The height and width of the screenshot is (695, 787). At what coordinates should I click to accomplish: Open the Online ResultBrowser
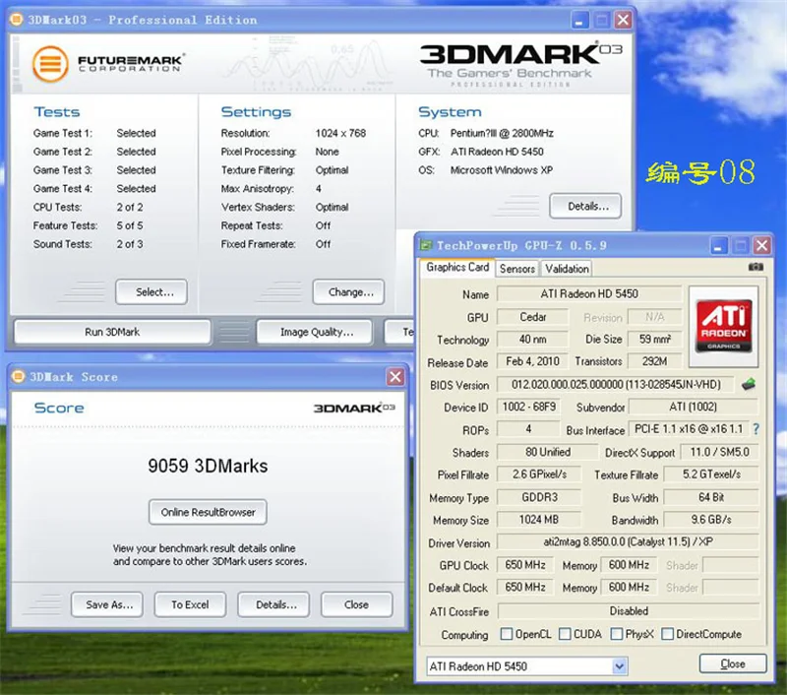[207, 512]
